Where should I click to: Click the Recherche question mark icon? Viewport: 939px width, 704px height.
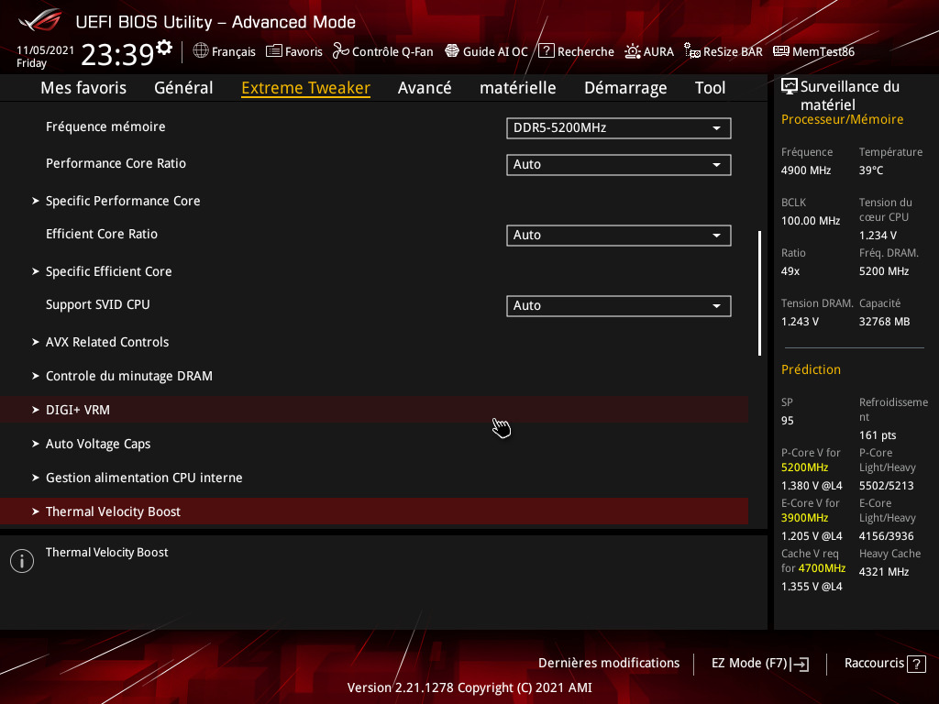point(546,51)
